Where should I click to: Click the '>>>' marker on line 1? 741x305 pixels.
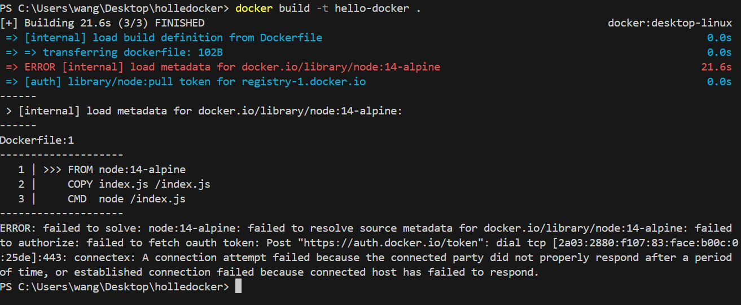tap(52, 170)
